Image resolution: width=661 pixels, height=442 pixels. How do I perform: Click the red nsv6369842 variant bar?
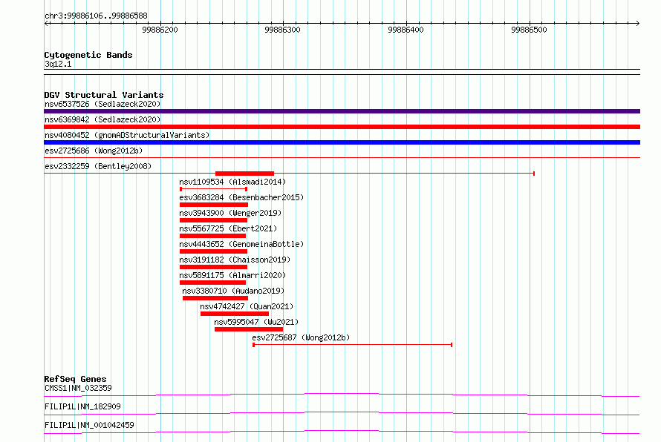coord(342,127)
